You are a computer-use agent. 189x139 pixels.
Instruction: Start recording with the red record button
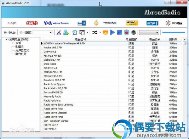(x=127, y=32)
